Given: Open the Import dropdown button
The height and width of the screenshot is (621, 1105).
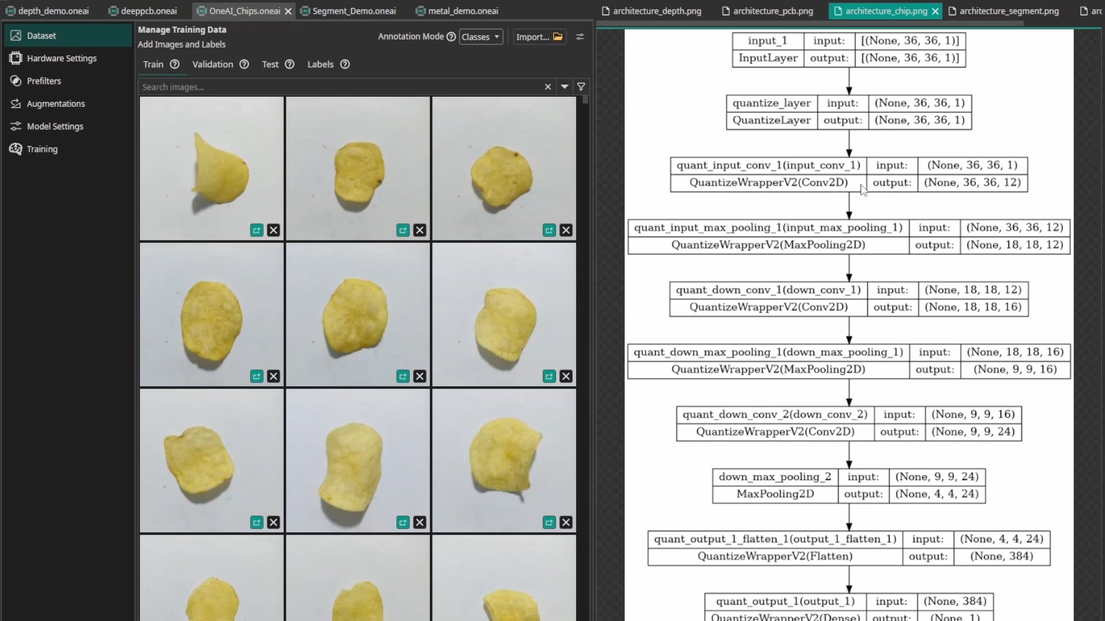Looking at the screenshot, I should click(x=539, y=37).
